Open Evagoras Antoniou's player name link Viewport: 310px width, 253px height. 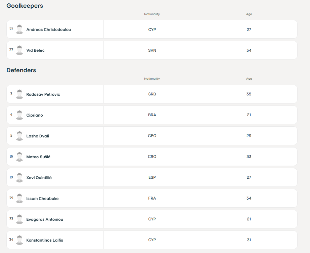click(x=45, y=219)
